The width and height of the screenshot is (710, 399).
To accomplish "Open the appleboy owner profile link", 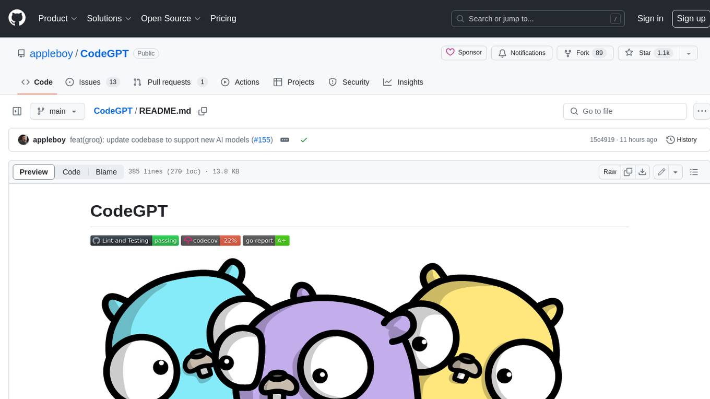I will [x=51, y=53].
